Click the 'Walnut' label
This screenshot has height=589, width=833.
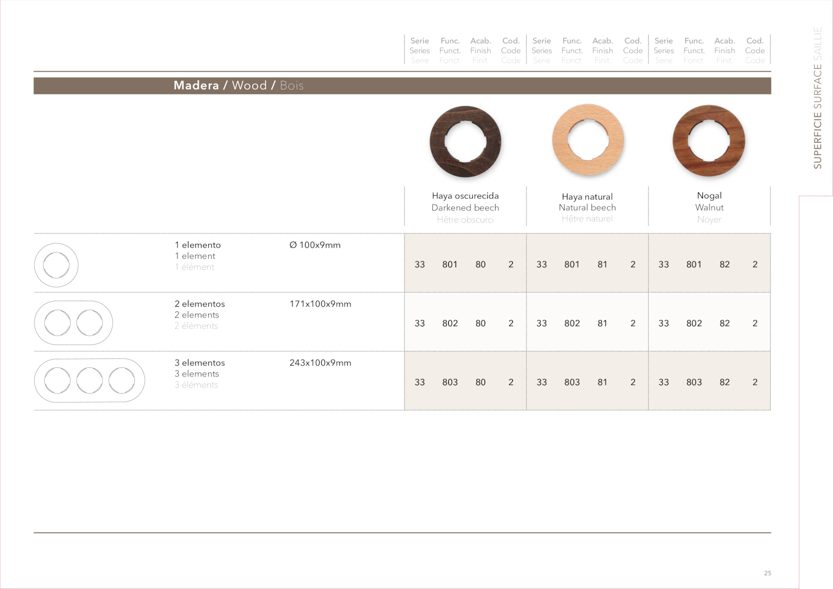tap(709, 207)
